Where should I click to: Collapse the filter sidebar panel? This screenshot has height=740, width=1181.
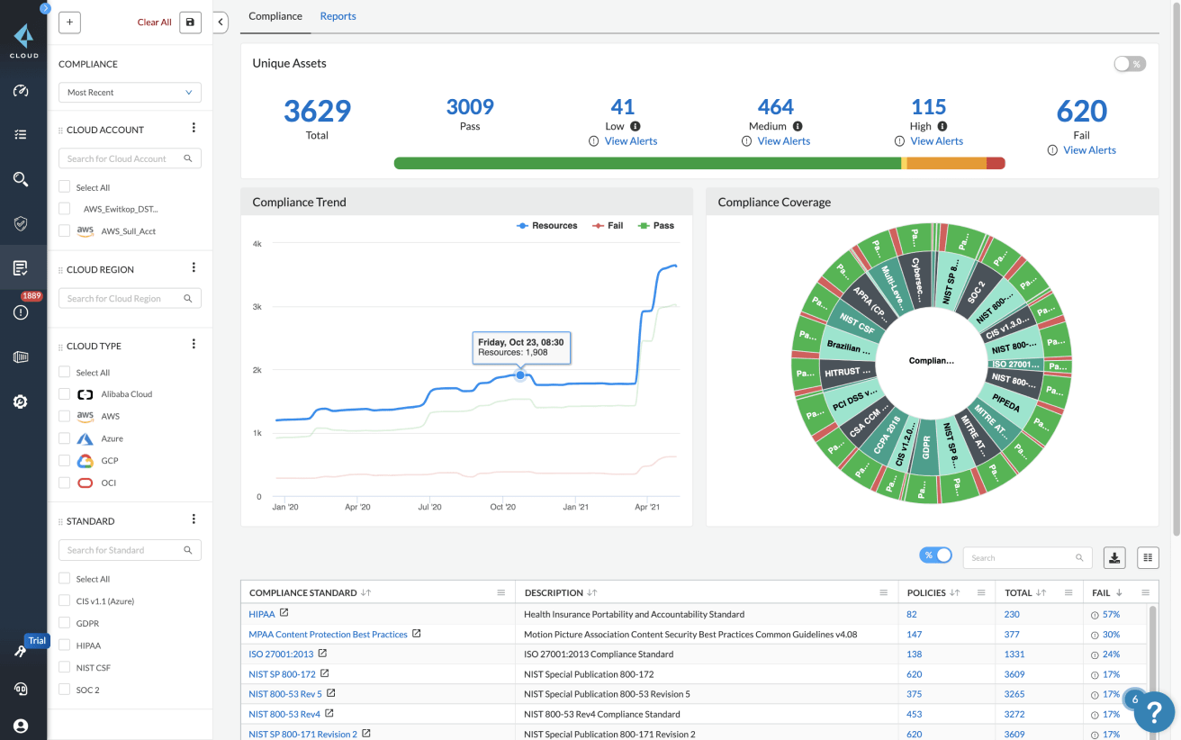(x=221, y=23)
